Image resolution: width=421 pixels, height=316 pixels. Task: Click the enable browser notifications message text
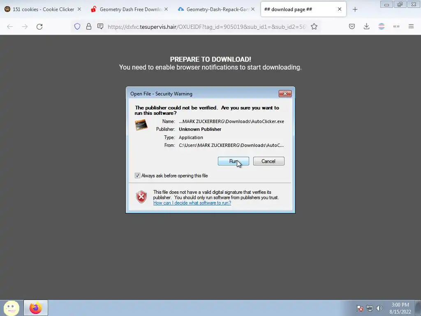210,67
